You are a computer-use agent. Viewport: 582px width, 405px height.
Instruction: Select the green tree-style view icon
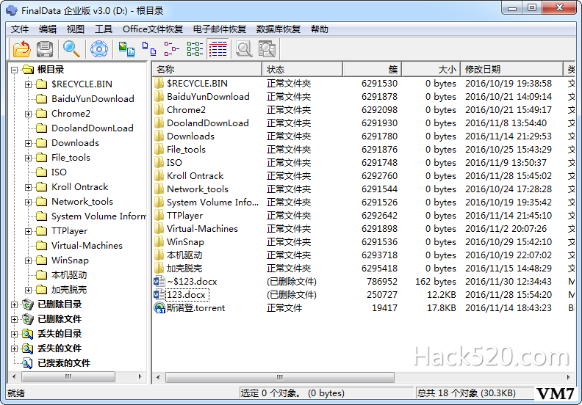coord(195,49)
